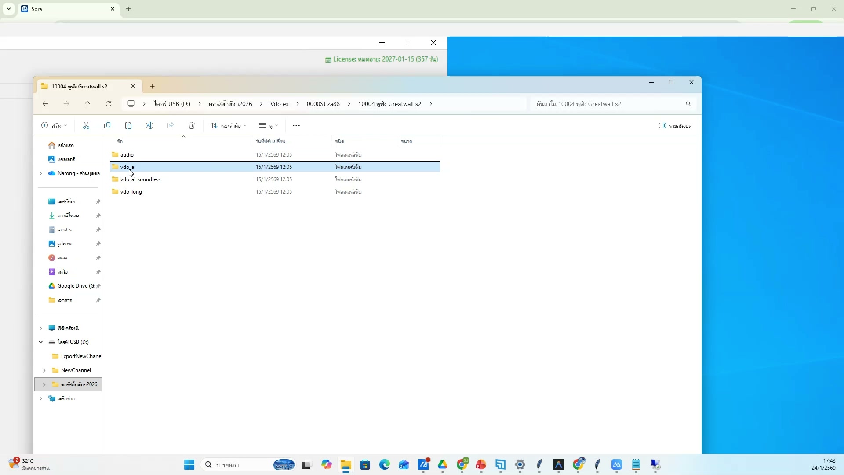This screenshot has width=844, height=475.
Task: Refresh the folder view
Action: [x=109, y=104]
